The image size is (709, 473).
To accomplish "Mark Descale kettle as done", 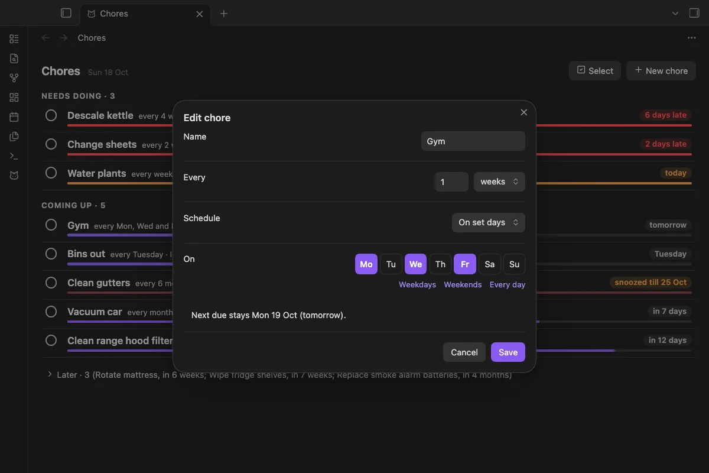I will coord(51,115).
